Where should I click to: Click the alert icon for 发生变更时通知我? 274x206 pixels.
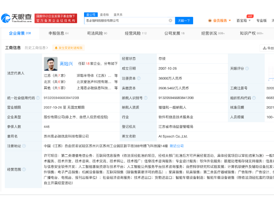tap(55, 48)
